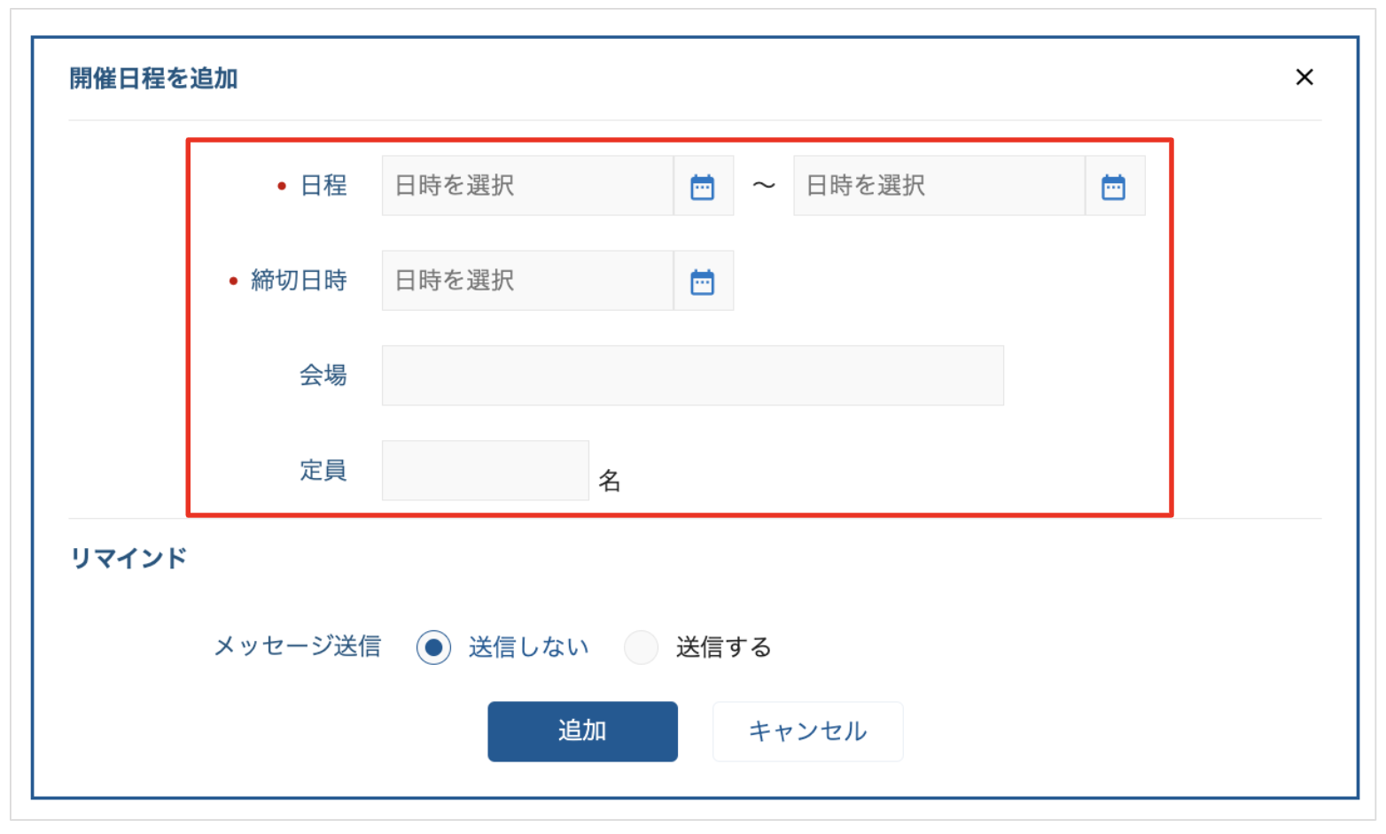Click the 追加 button
Image resolution: width=1386 pixels, height=834 pixels.
pyautogui.click(x=582, y=731)
